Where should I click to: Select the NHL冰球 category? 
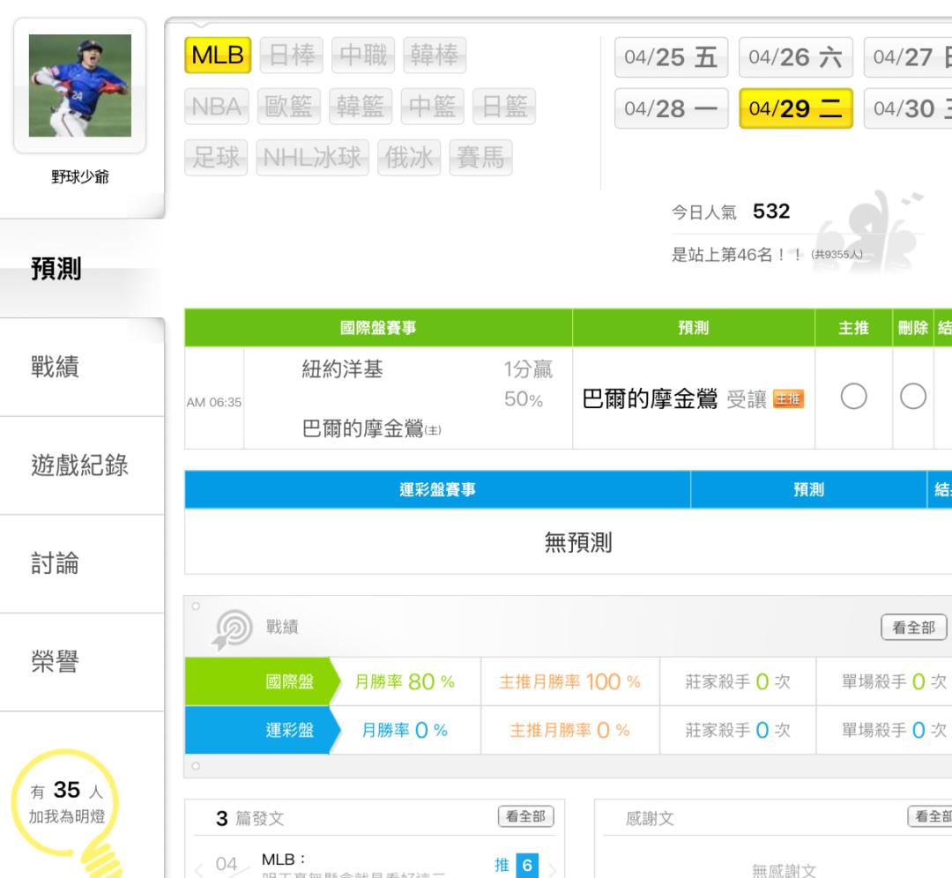[x=313, y=158]
